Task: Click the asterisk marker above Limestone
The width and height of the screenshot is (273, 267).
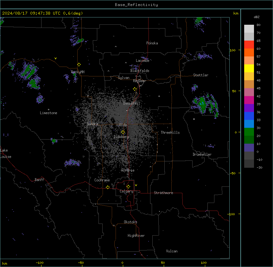Action: point(48,110)
